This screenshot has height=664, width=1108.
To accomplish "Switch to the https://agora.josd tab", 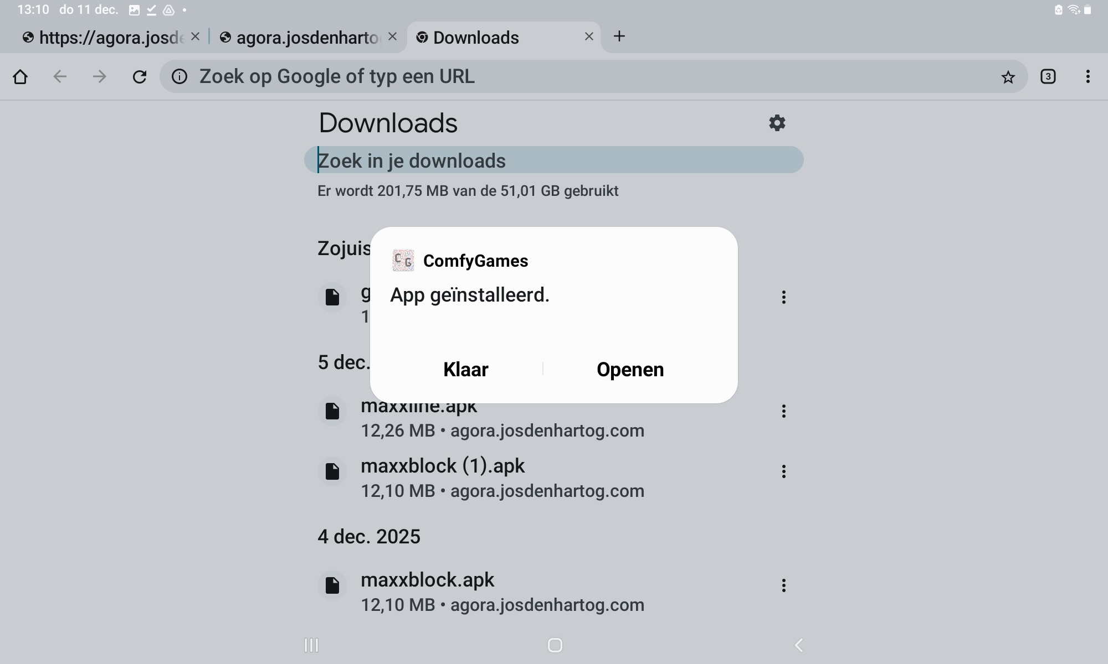I will (105, 38).
